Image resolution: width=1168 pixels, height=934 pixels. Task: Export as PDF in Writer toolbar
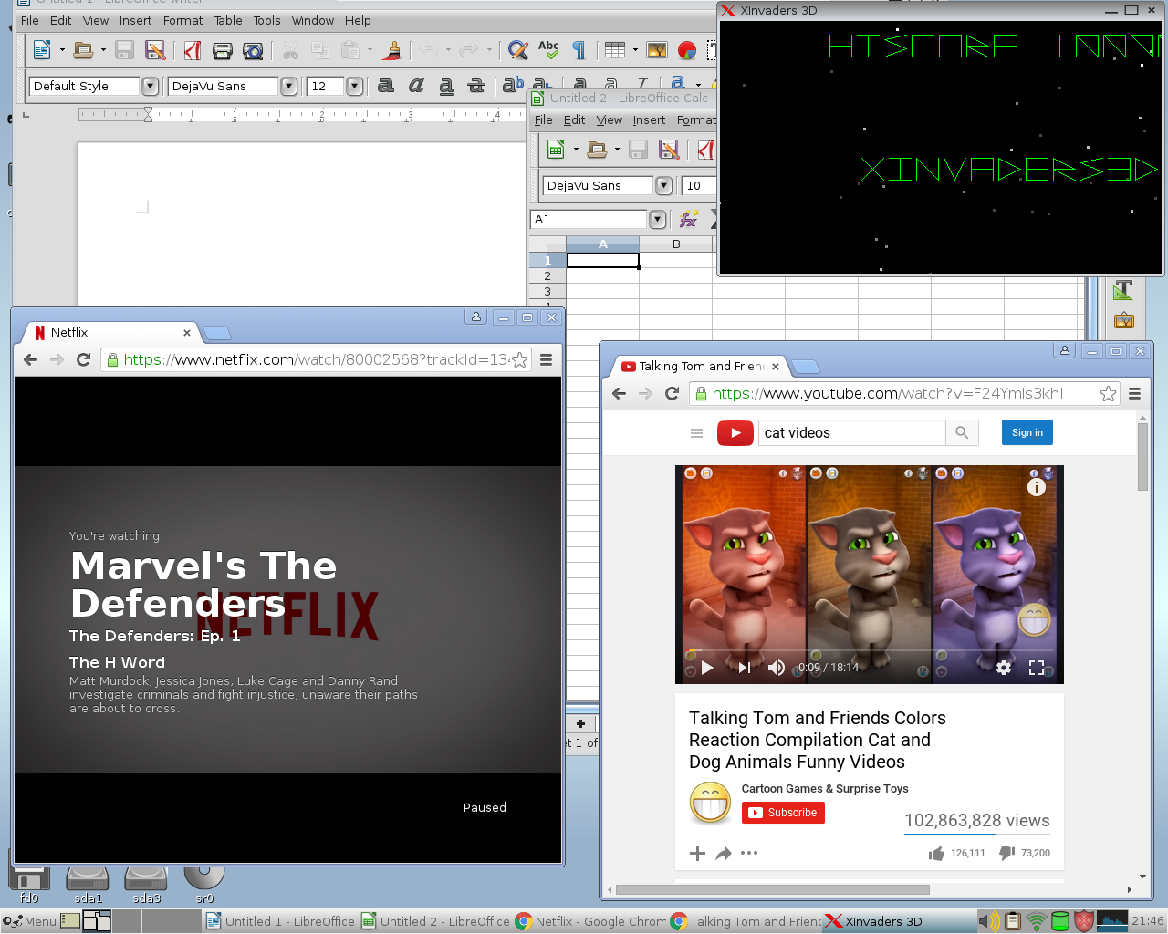(x=192, y=50)
